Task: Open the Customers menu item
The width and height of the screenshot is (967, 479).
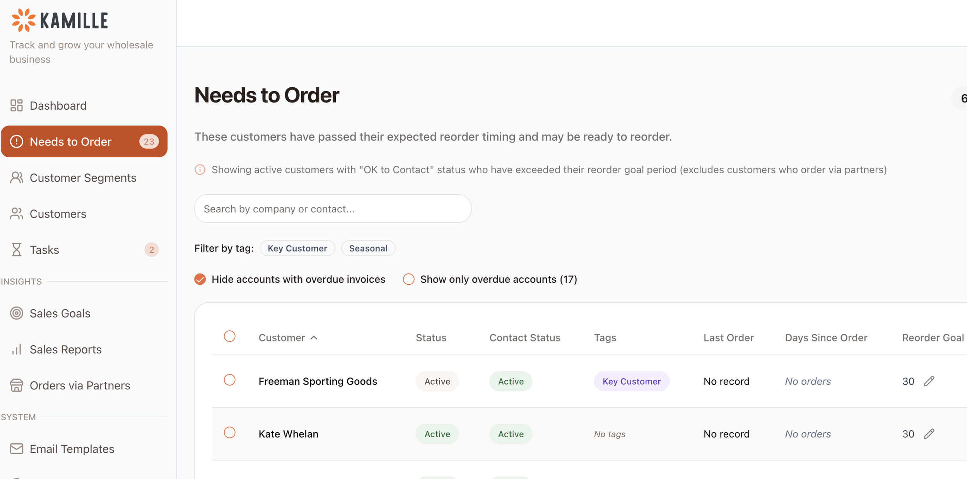Action: tap(58, 214)
